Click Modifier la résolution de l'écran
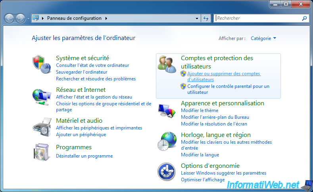The width and height of the screenshot is (313, 192). [214, 124]
